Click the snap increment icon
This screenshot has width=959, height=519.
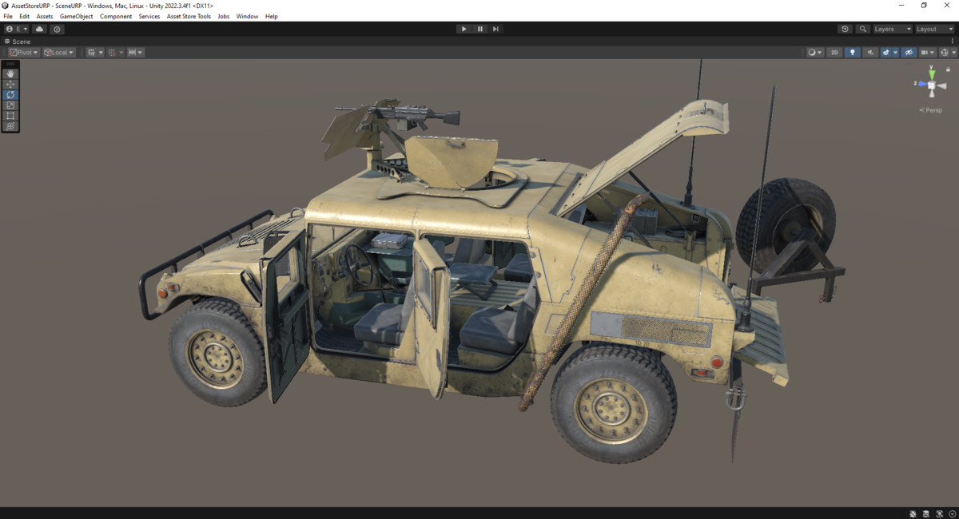[131, 52]
